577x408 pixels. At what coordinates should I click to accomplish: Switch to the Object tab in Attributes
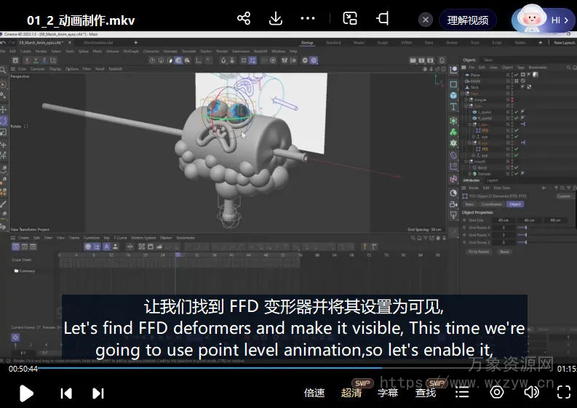[515, 204]
